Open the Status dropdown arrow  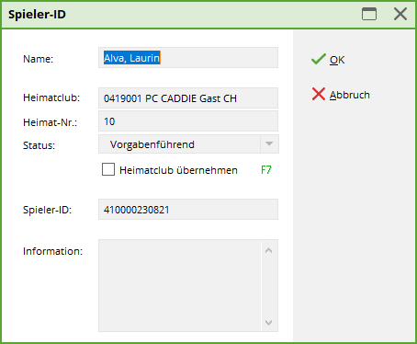coord(269,143)
